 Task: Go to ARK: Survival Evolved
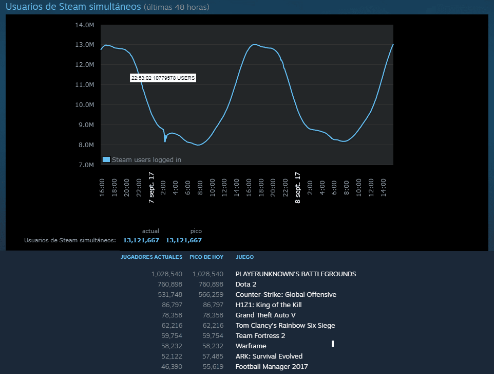[x=269, y=357]
